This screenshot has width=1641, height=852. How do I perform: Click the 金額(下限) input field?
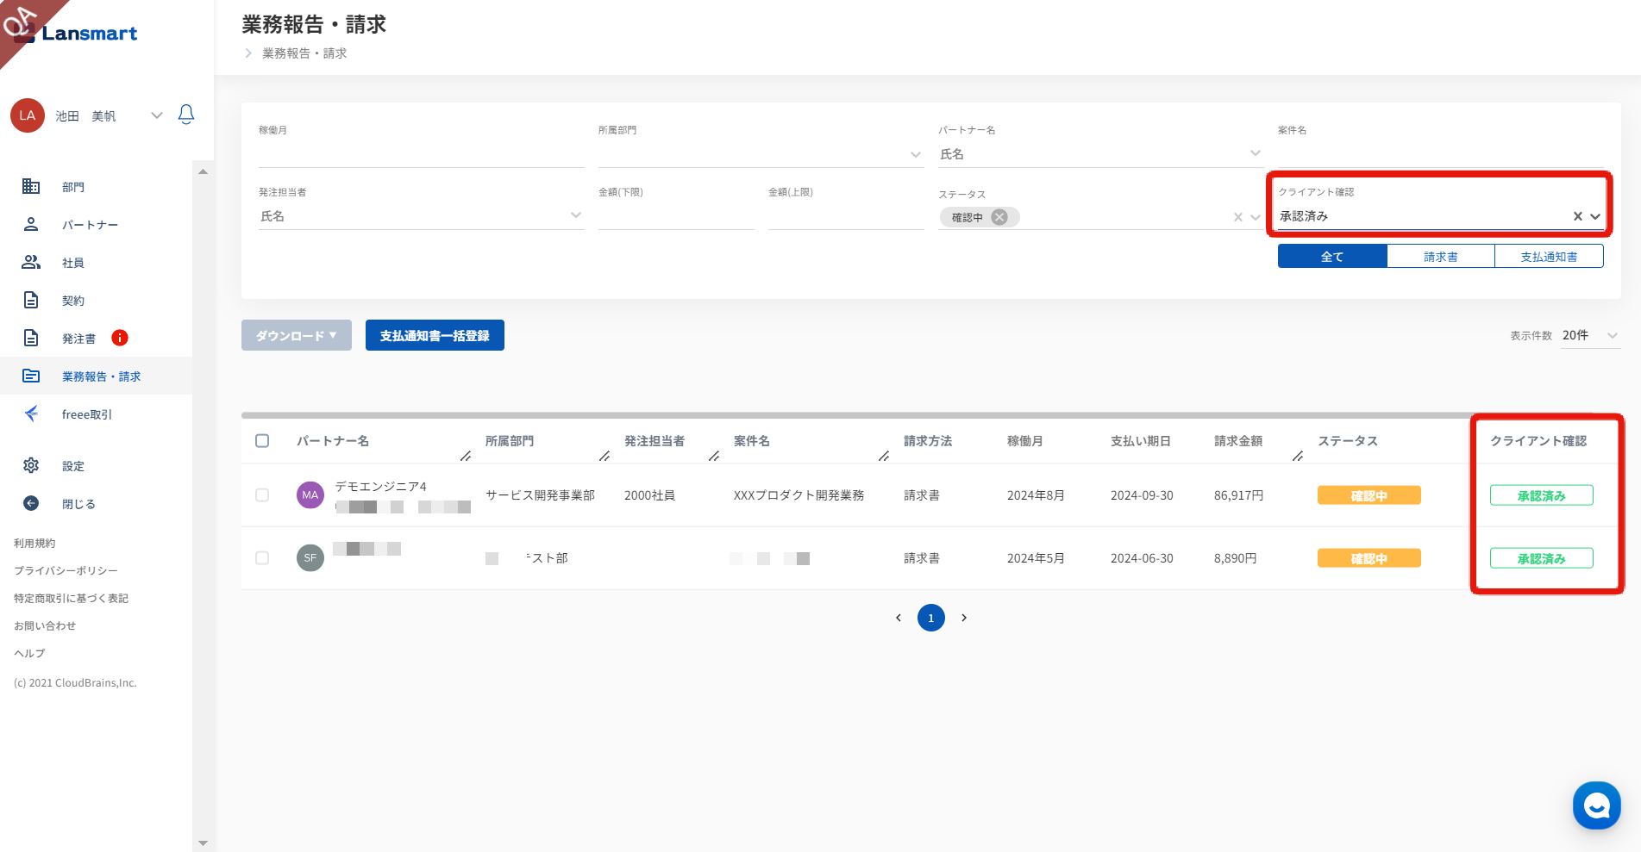pyautogui.click(x=676, y=216)
